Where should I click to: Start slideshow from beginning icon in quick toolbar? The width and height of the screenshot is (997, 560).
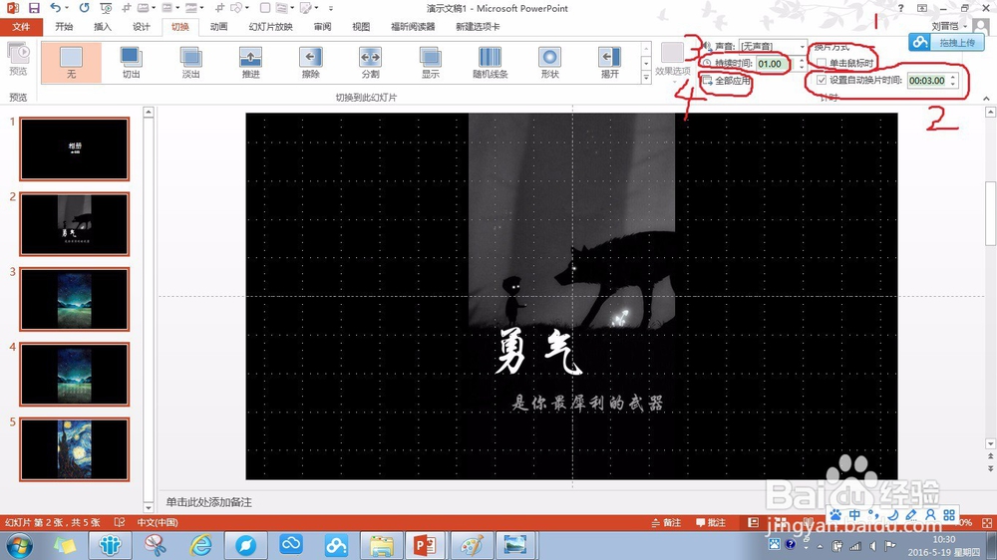click(106, 8)
